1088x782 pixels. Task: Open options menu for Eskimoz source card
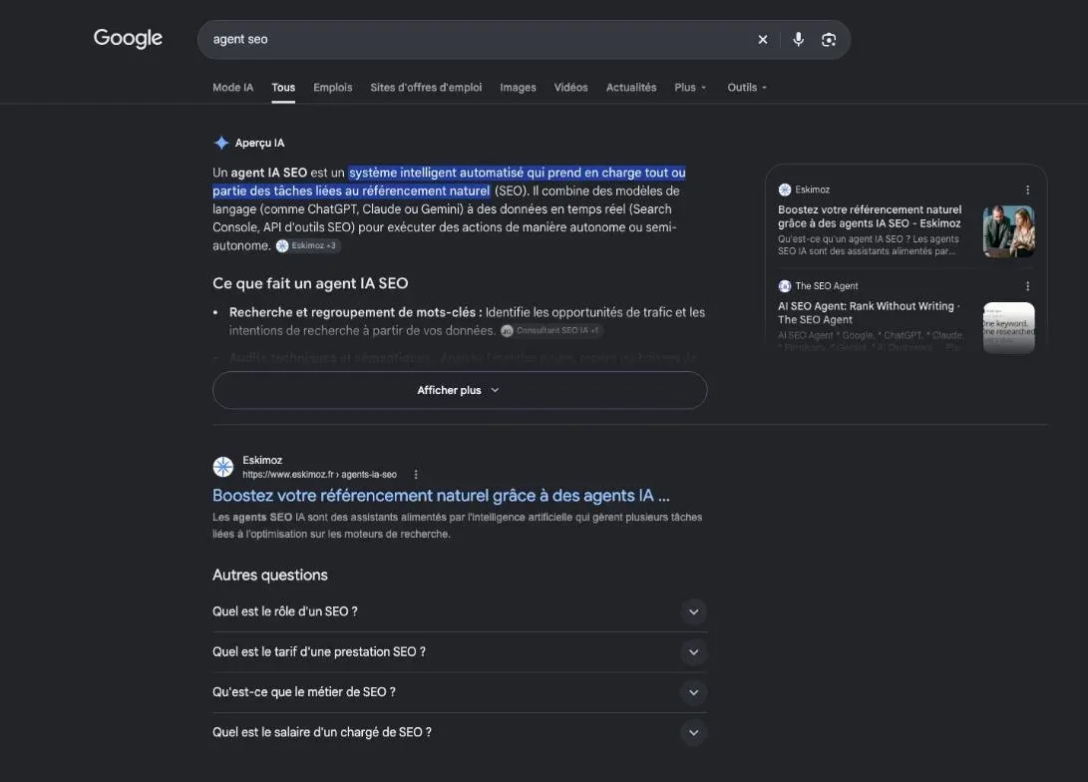1027,190
